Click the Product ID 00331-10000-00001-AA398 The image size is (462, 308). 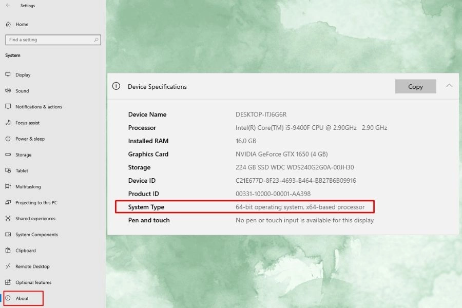point(273,194)
